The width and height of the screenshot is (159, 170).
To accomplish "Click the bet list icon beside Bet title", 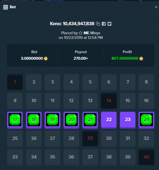I will tap(5, 7).
